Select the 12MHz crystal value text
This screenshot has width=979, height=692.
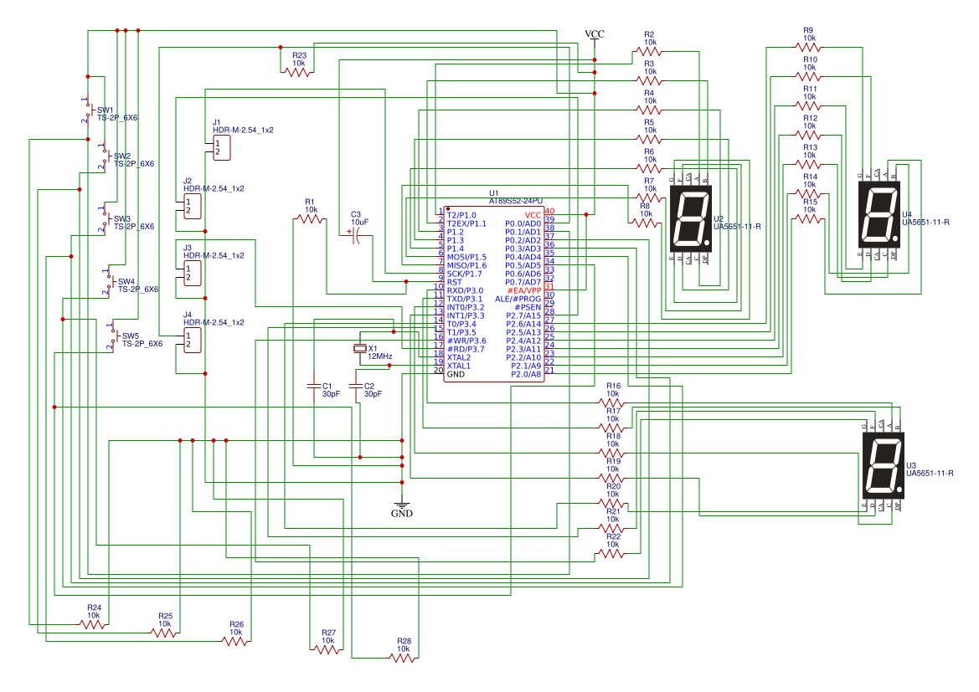(x=379, y=356)
